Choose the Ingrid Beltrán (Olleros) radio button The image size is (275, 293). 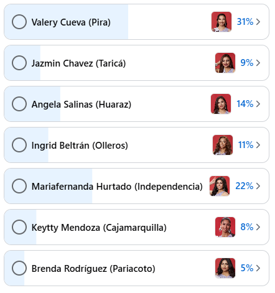pyautogui.click(x=19, y=145)
